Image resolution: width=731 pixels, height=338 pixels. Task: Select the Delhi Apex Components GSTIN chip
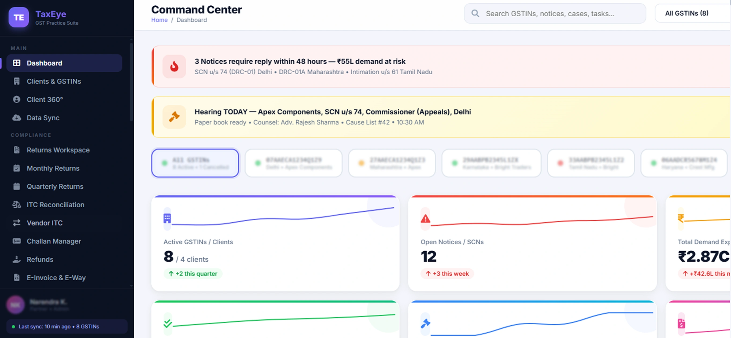293,163
